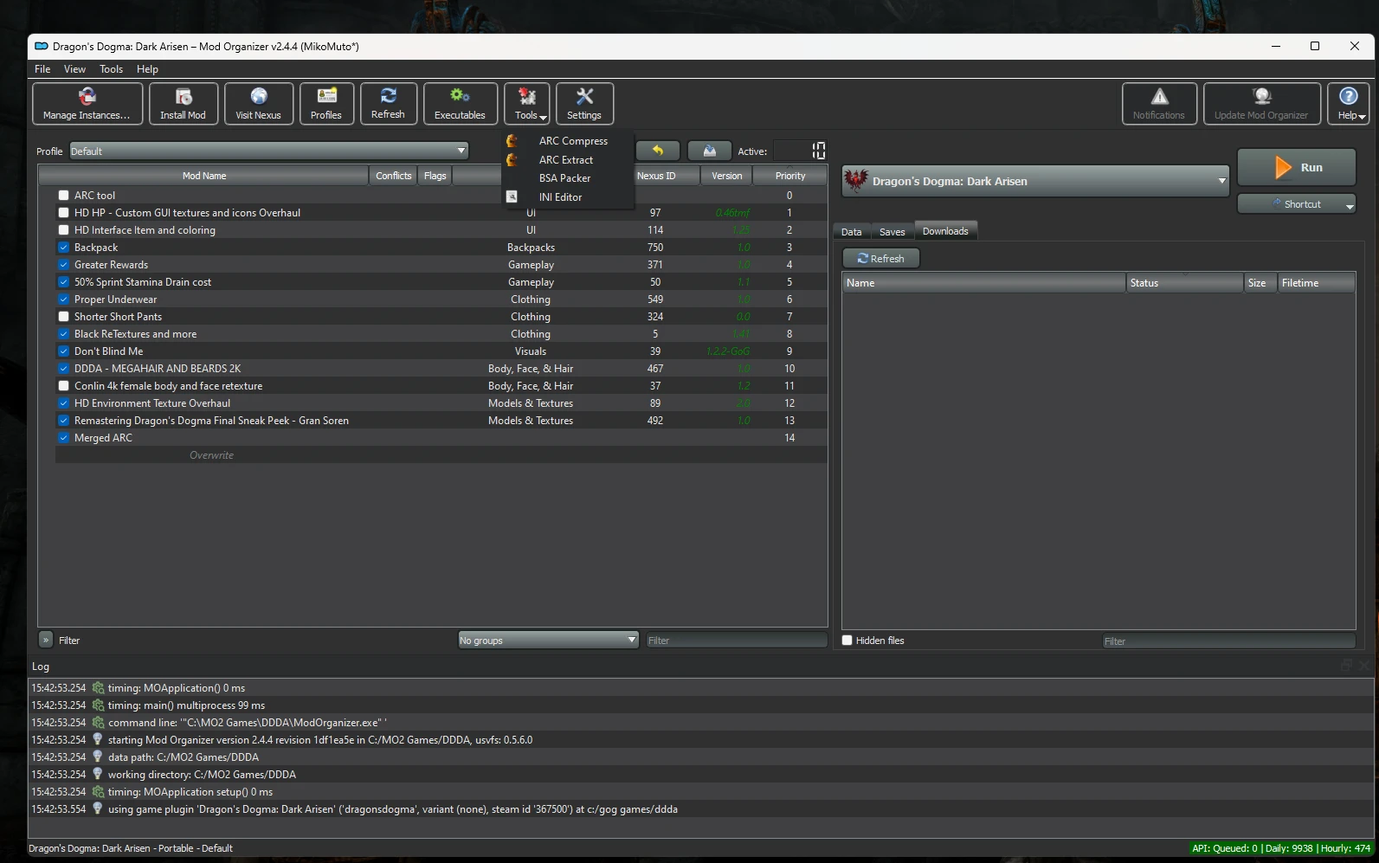Click the Install Mod toolbar icon
This screenshot has height=863, width=1379.
click(x=183, y=97)
